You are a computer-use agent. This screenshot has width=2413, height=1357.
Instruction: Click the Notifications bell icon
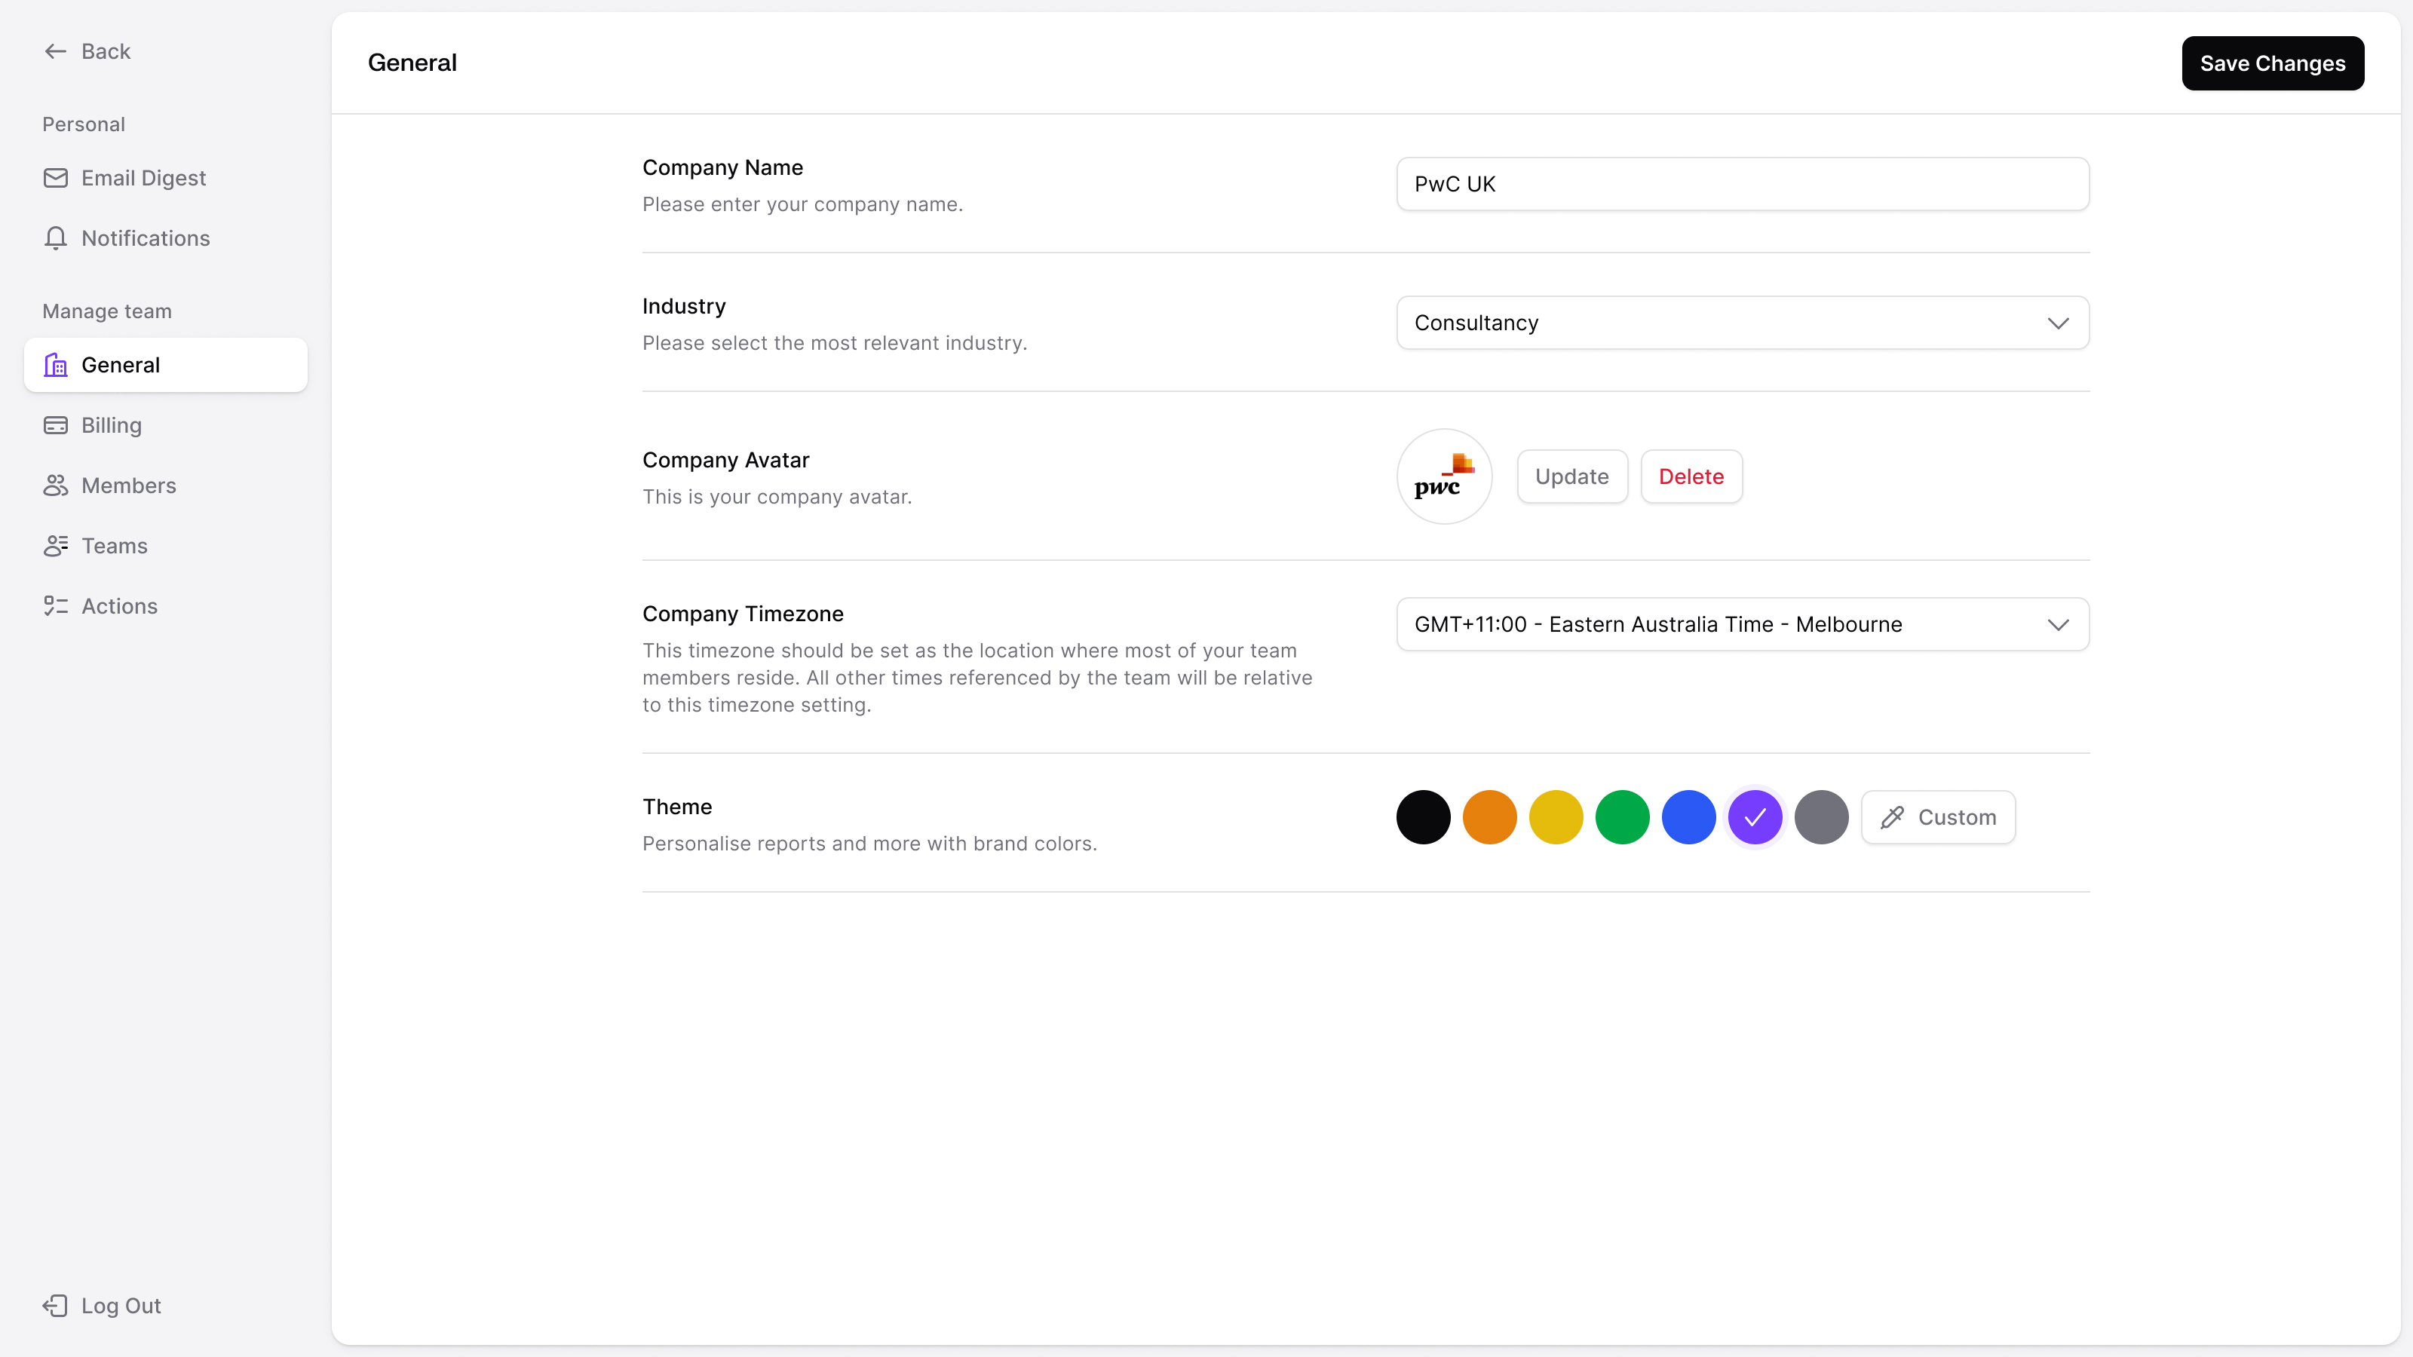click(x=55, y=238)
